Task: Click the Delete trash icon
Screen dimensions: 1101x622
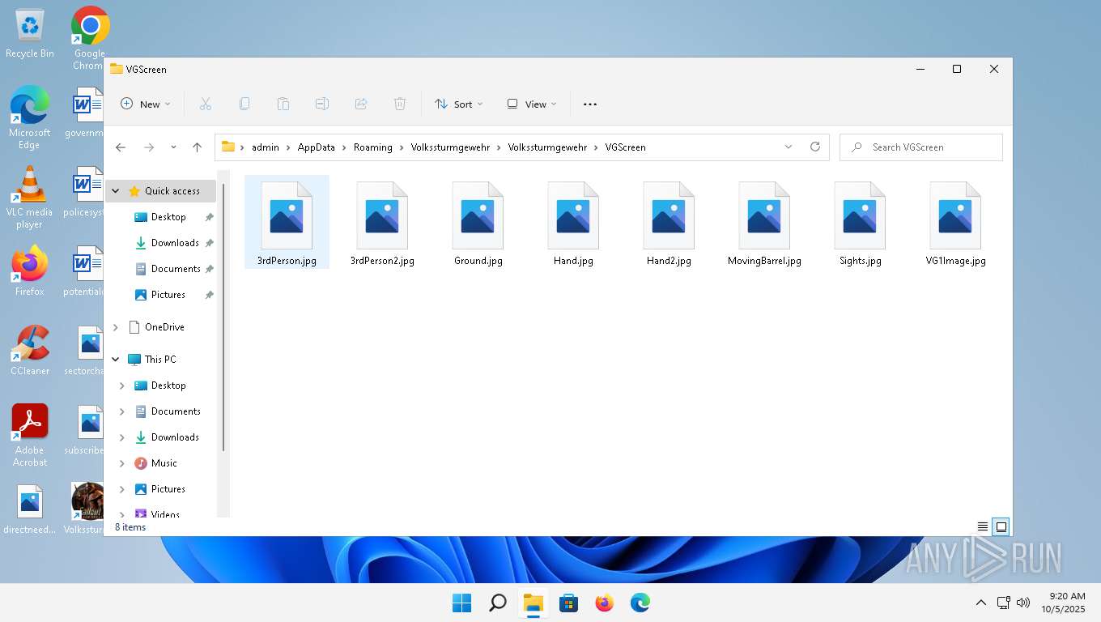Action: click(x=399, y=104)
